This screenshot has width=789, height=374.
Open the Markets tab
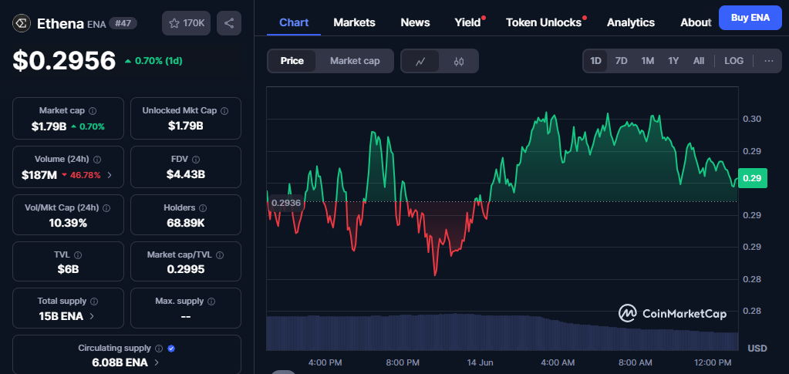[x=354, y=22]
